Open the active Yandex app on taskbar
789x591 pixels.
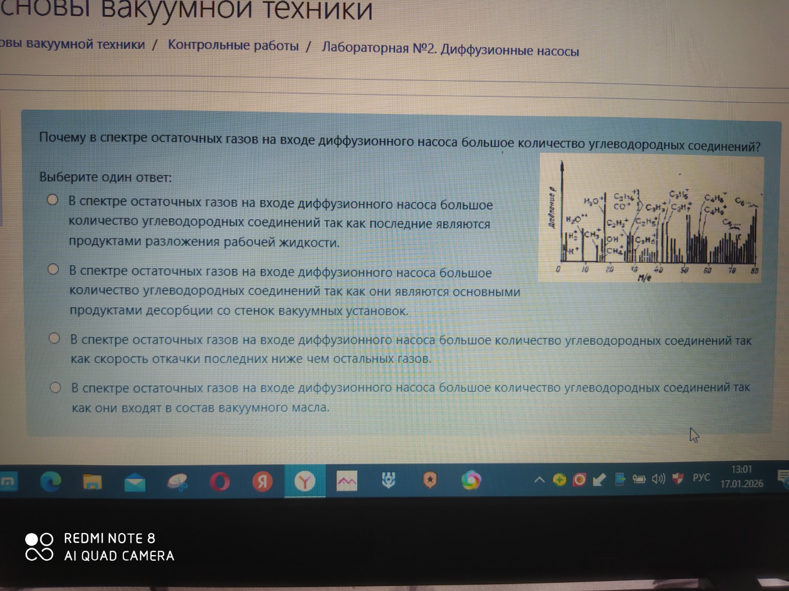pyautogui.click(x=305, y=481)
